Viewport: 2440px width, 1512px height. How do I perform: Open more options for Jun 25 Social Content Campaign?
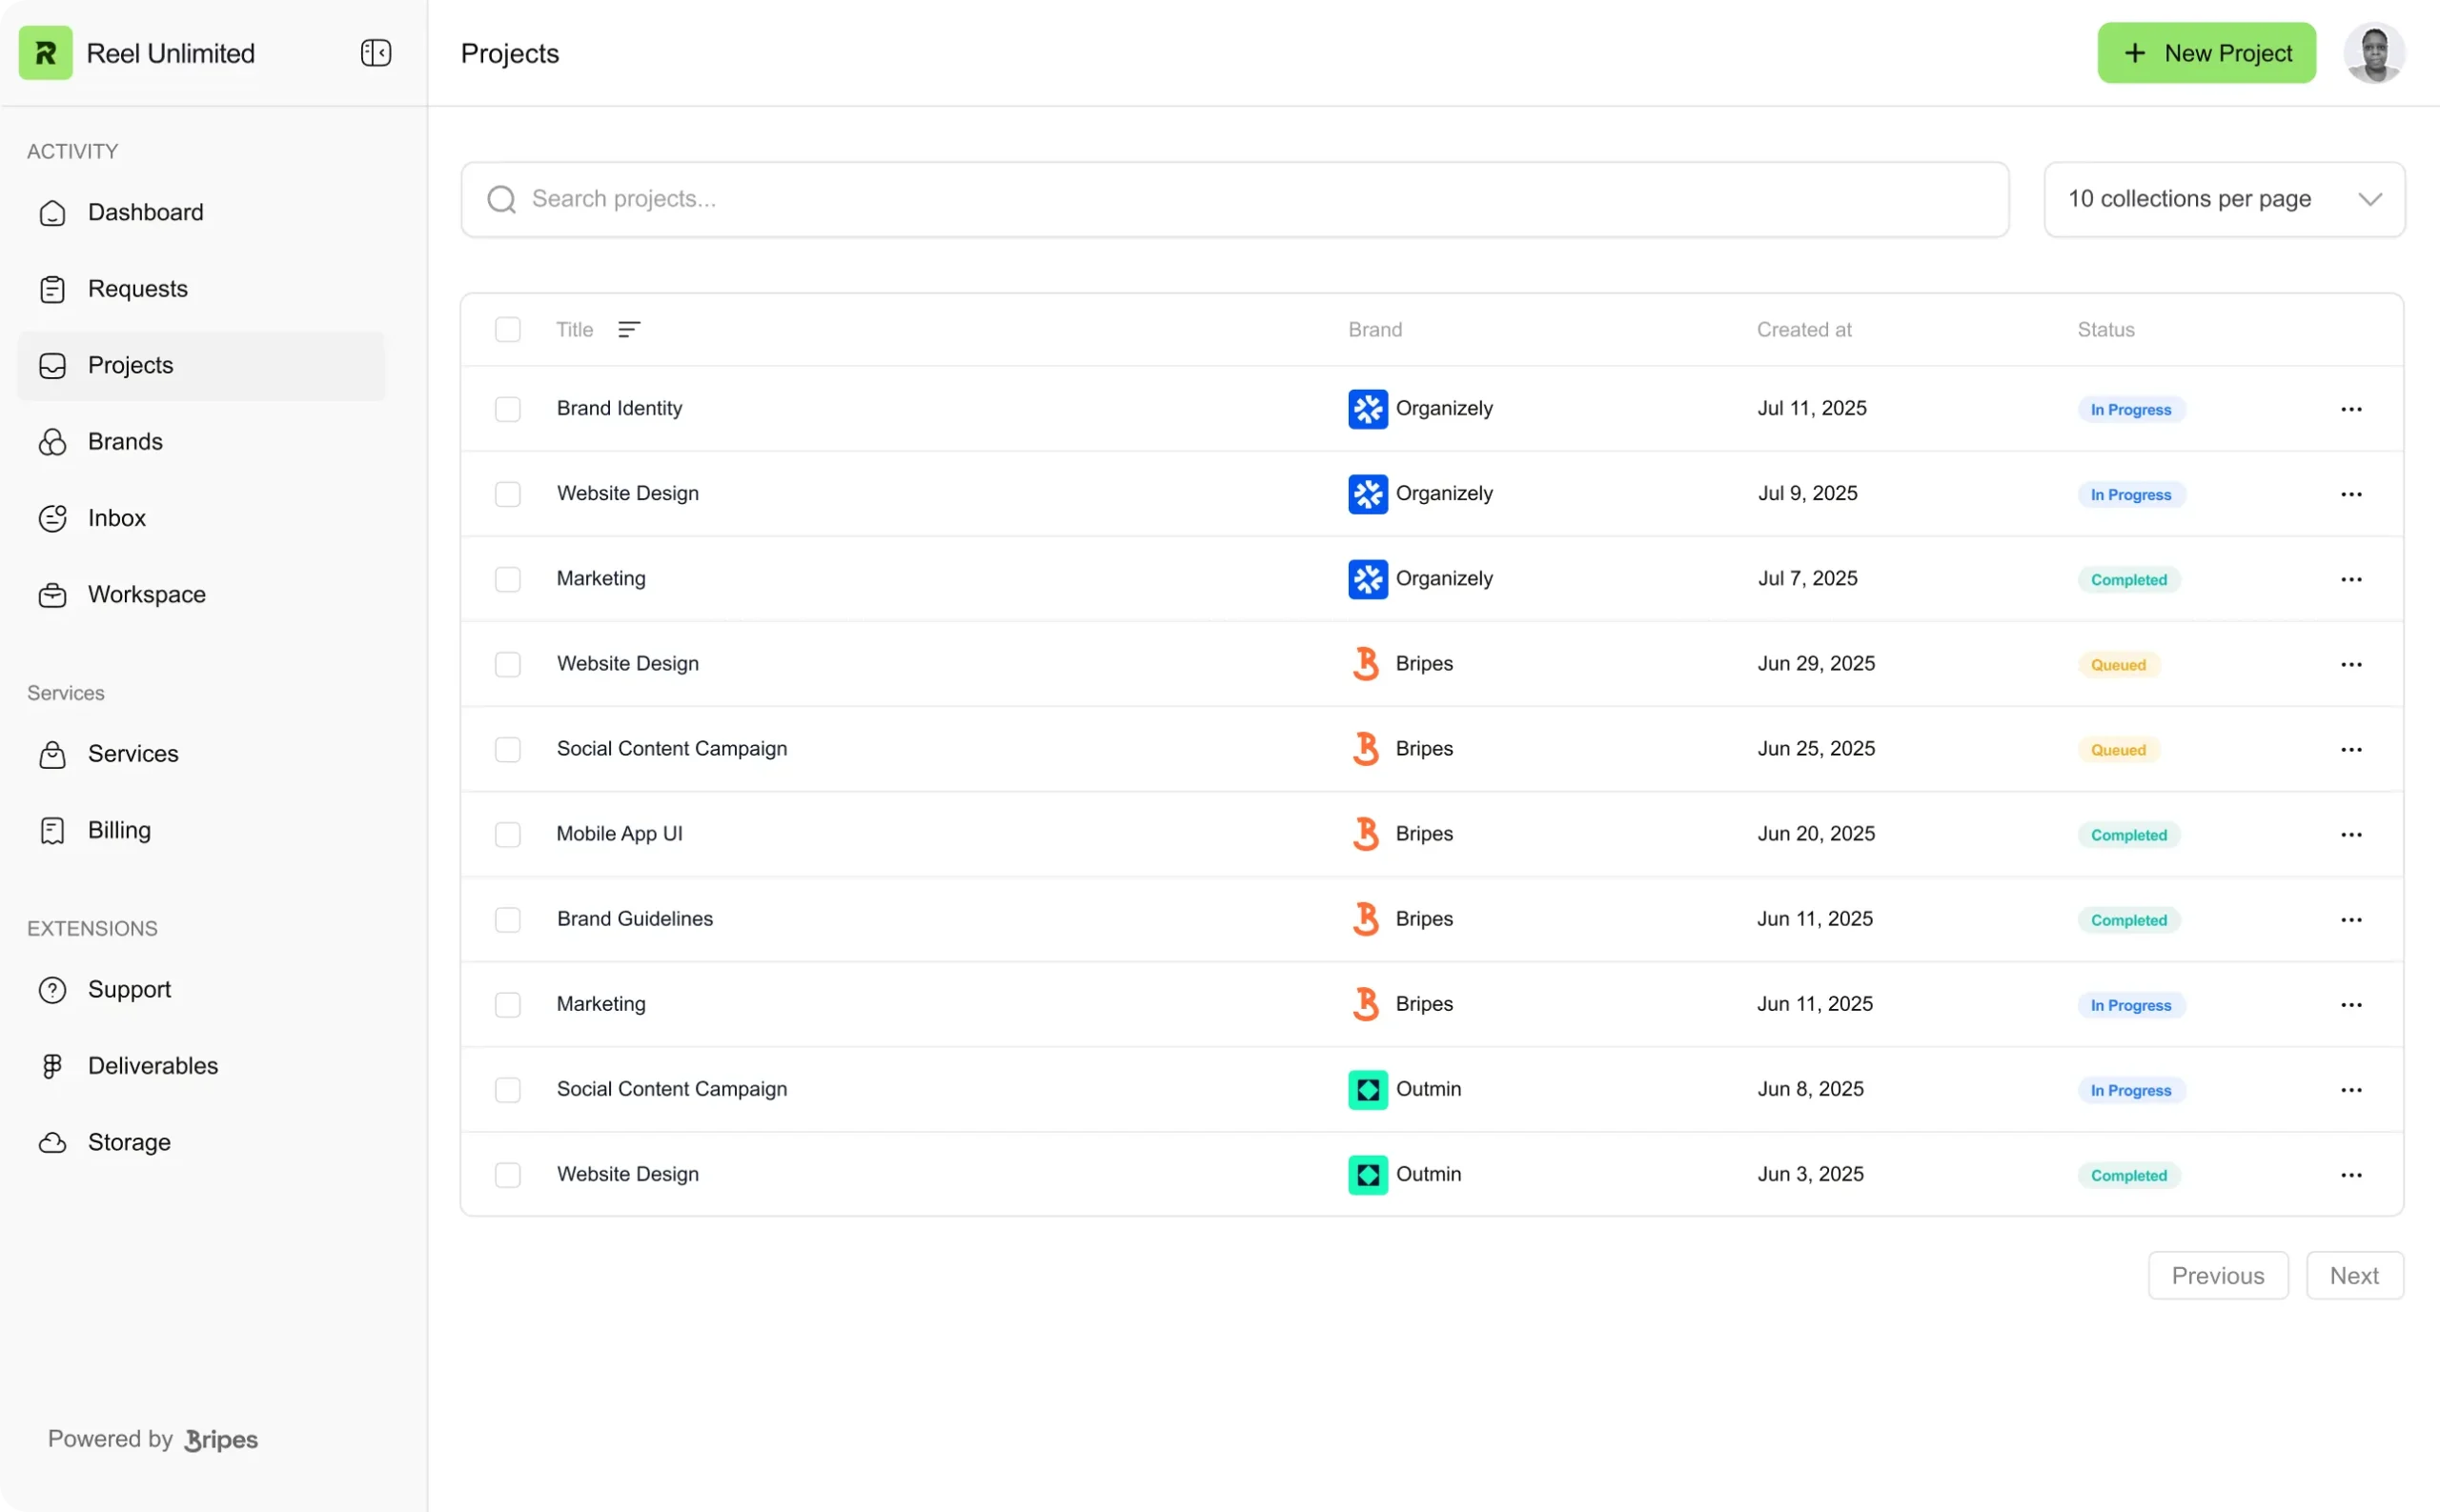(x=2351, y=749)
